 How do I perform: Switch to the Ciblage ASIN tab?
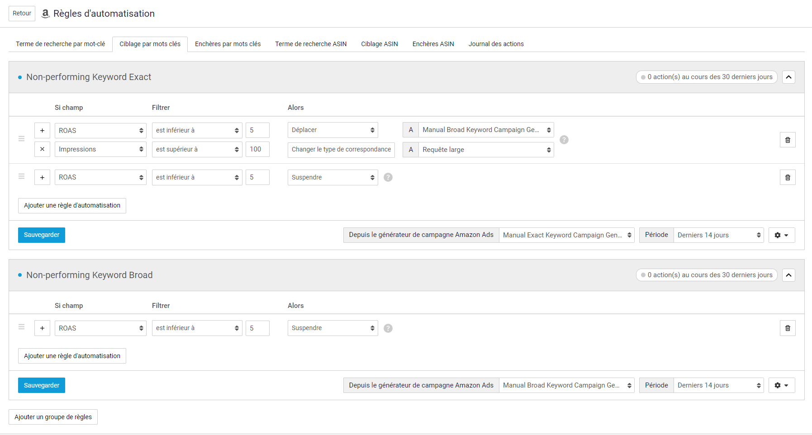click(x=380, y=44)
